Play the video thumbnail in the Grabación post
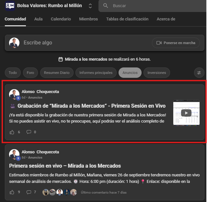Screen dimensions: 207x202 186,113
